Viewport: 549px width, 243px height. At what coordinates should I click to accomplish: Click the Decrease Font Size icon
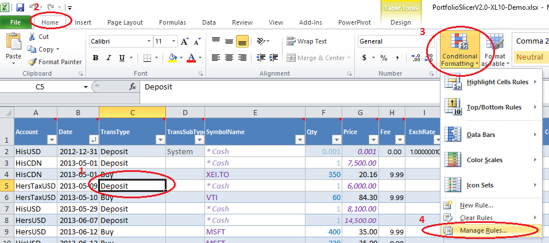click(198, 41)
